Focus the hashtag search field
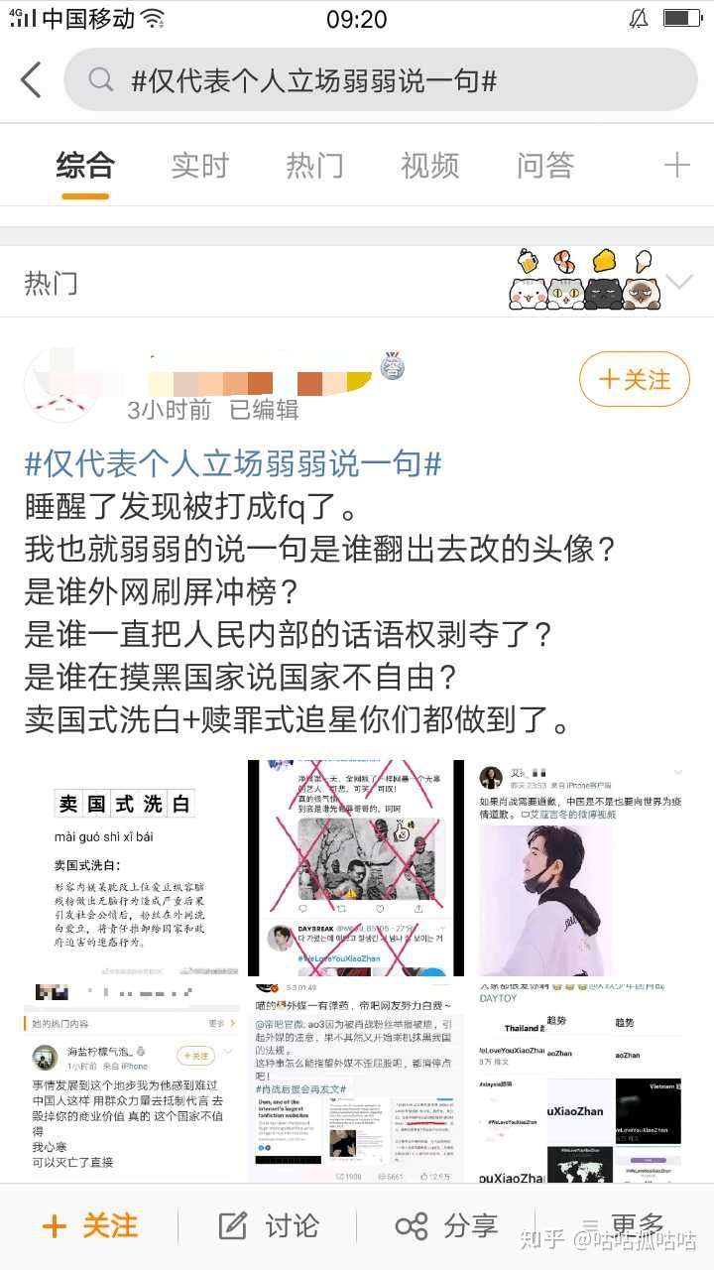 point(381,80)
